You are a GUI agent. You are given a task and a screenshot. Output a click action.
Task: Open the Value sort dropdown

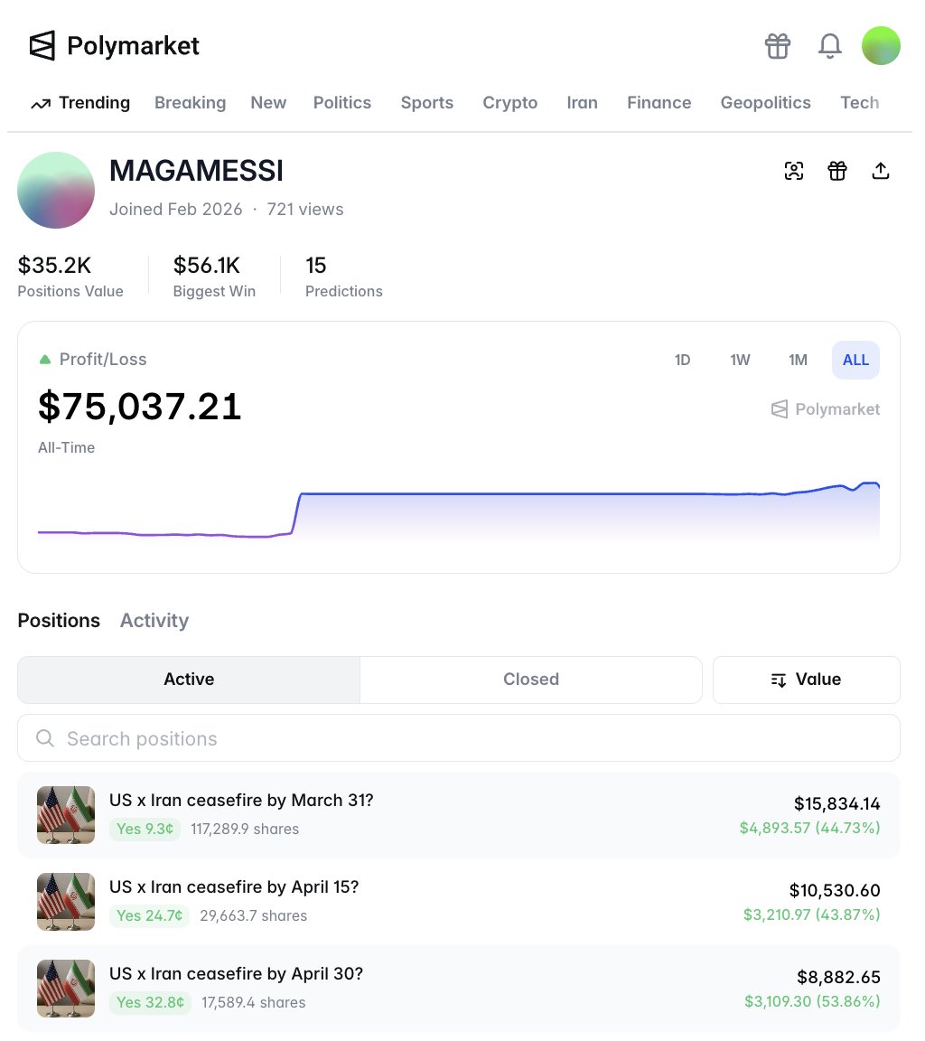(x=806, y=679)
